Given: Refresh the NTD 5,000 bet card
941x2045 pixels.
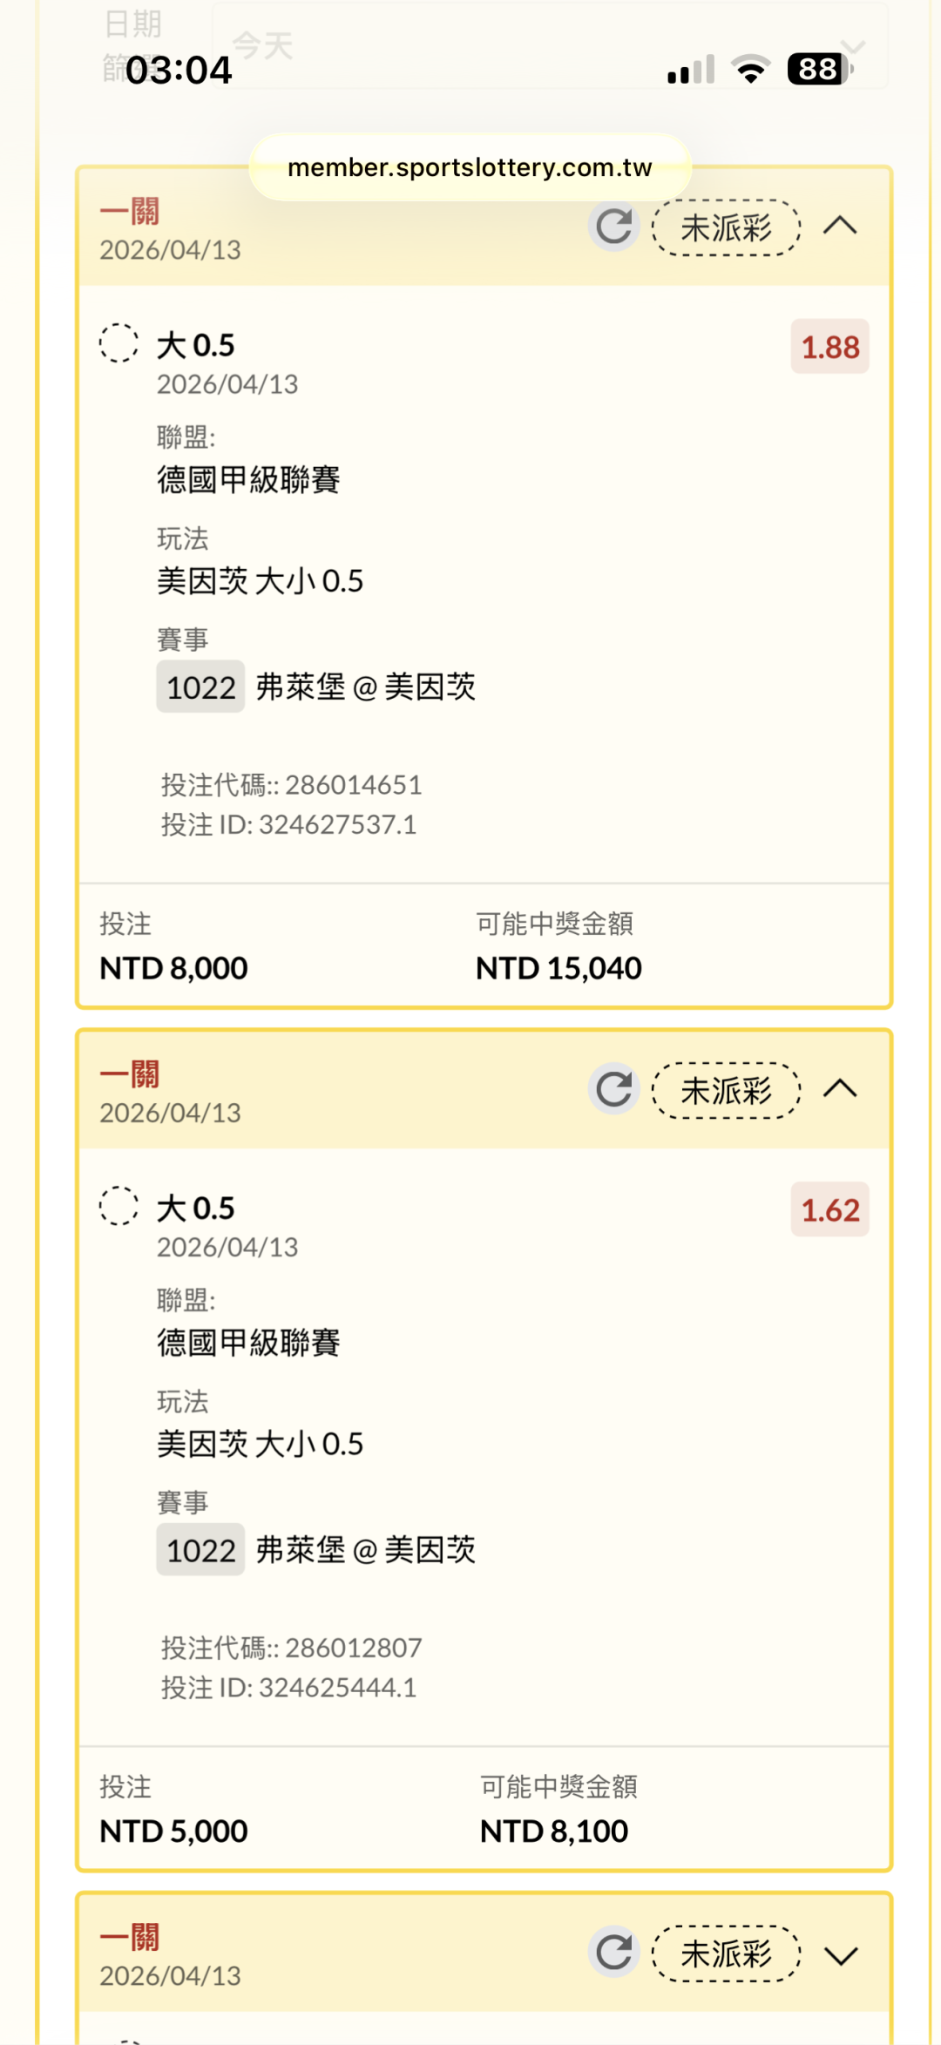Looking at the screenshot, I should 614,1089.
